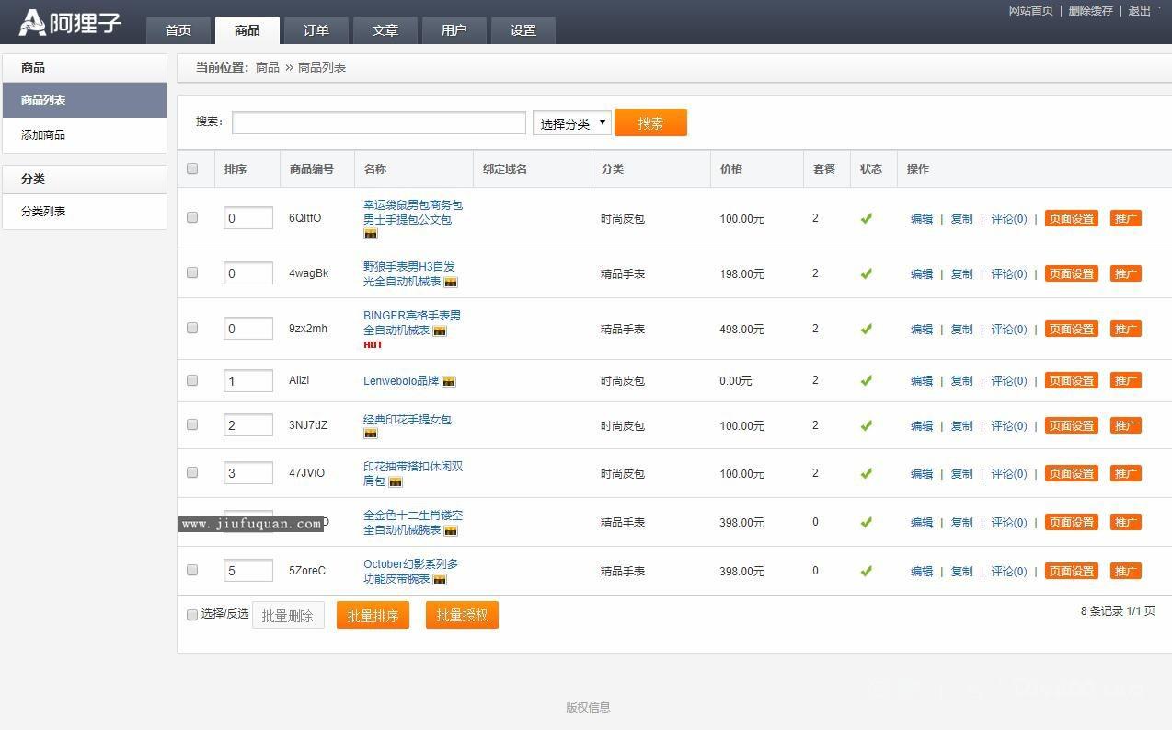The height and width of the screenshot is (730, 1172).
Task: Click green status checkmark for product 6QItfO
Action: (x=866, y=219)
